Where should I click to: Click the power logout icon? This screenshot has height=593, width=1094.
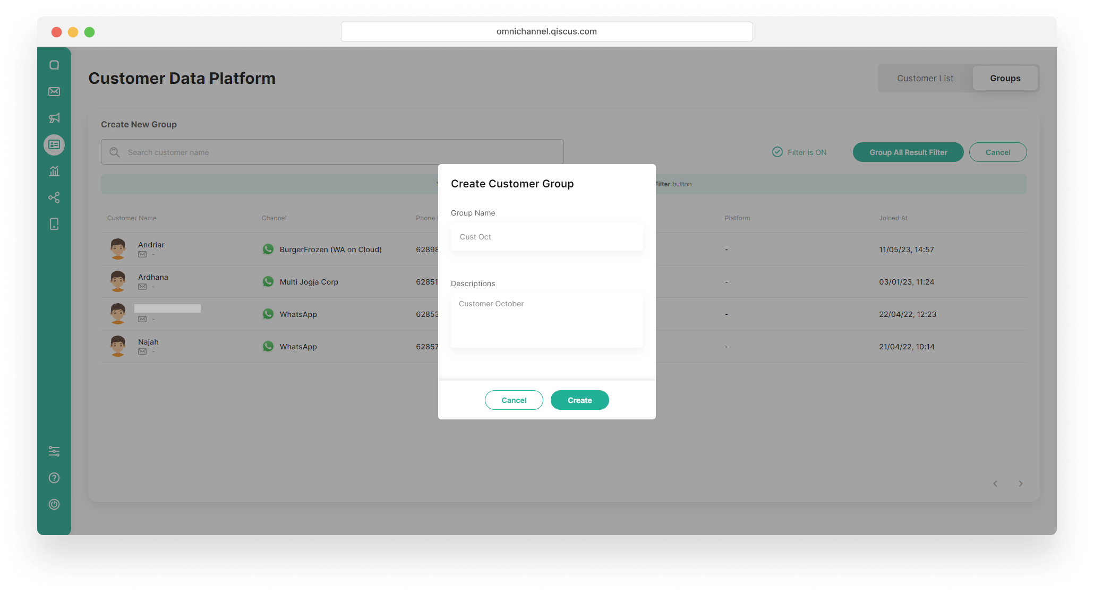(x=54, y=504)
